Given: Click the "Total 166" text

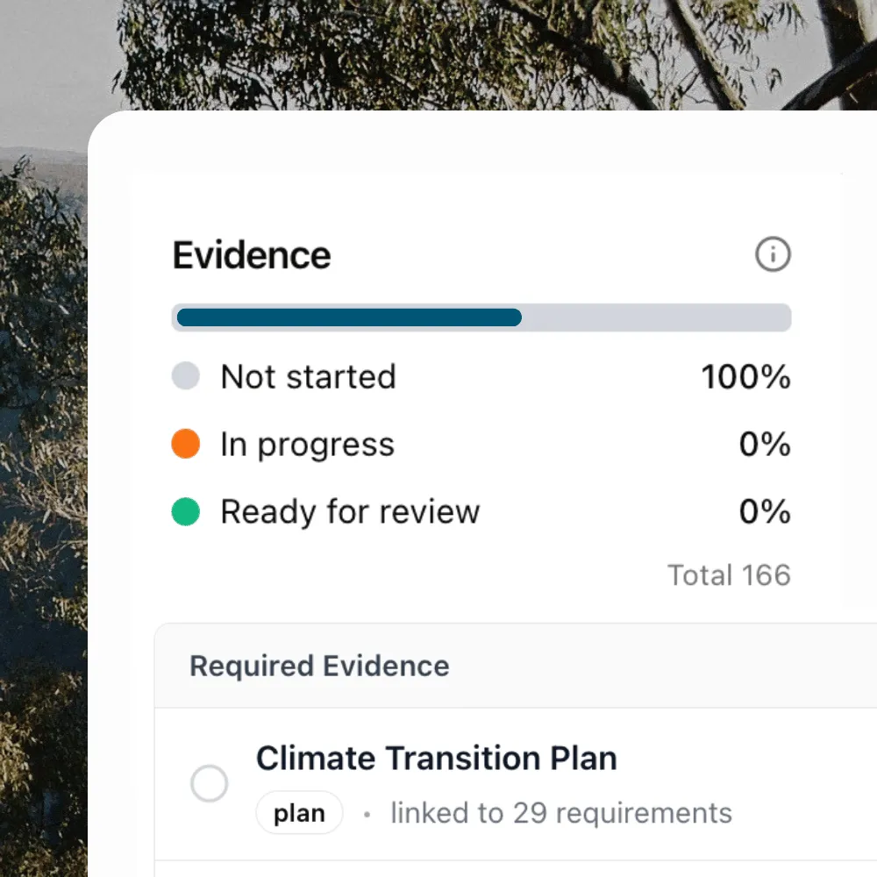Looking at the screenshot, I should click(x=729, y=575).
